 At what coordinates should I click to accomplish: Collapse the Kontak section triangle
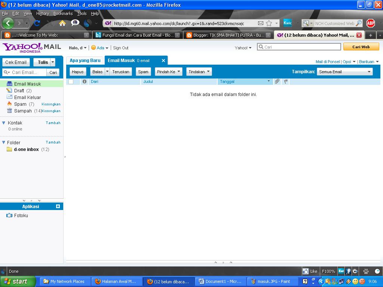click(3, 123)
